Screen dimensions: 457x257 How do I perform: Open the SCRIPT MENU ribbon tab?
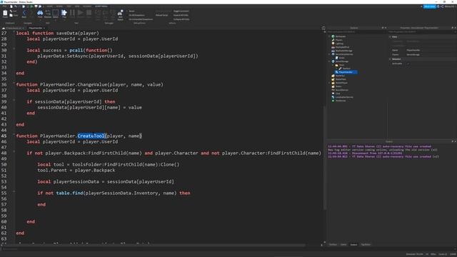(101, 6)
